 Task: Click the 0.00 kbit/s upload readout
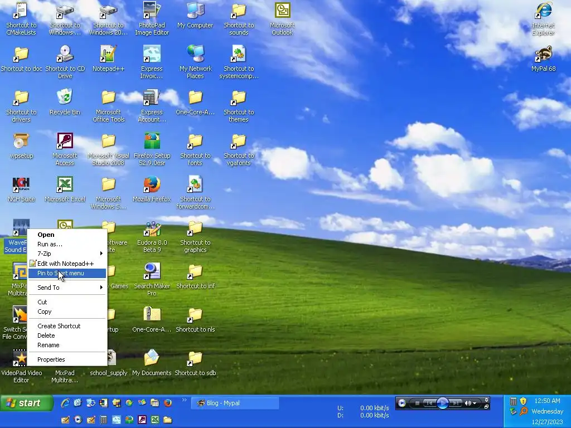click(374, 408)
